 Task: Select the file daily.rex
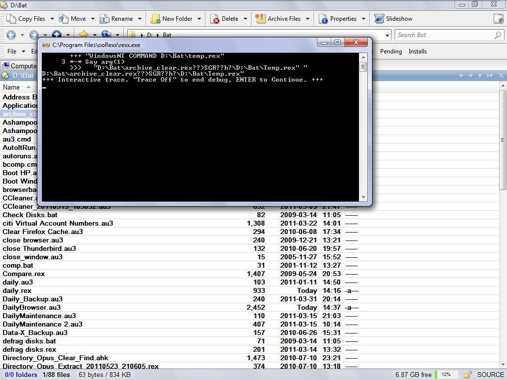[17, 290]
